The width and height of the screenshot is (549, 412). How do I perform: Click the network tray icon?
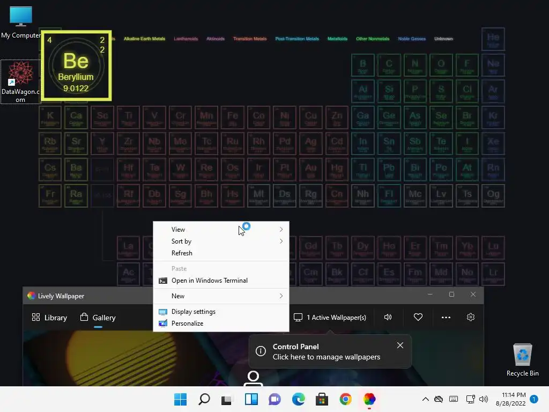pos(470,399)
